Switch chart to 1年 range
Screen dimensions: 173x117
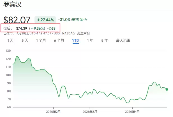pyautogui.click(x=90, y=40)
